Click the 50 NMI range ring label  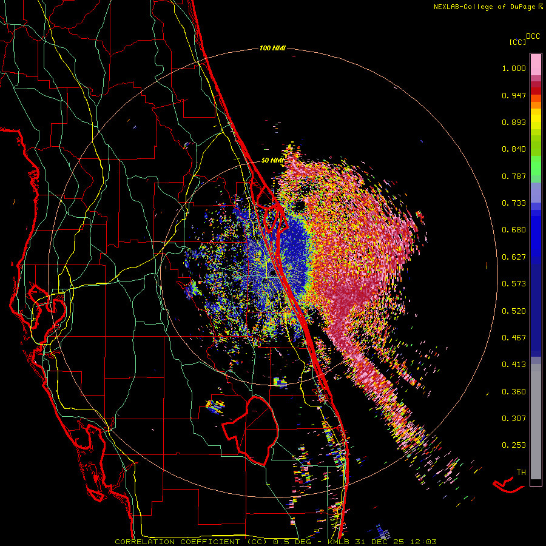tap(272, 161)
